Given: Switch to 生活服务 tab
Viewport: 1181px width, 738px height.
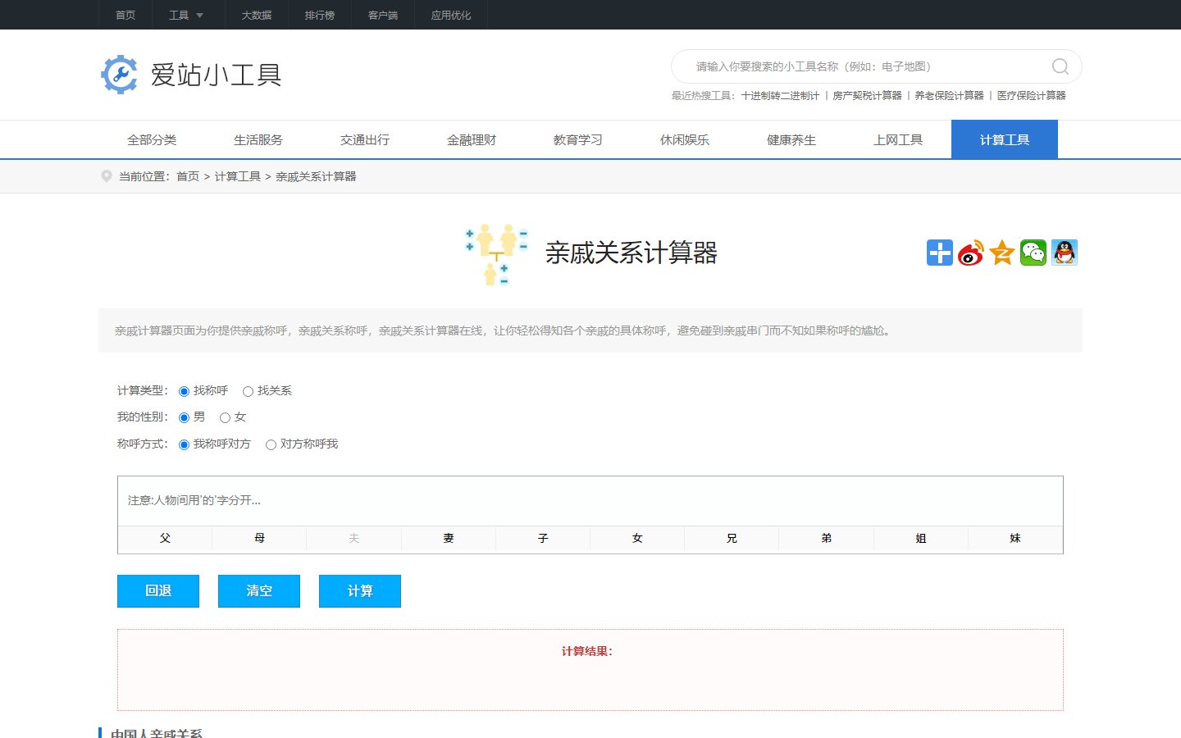Looking at the screenshot, I should 258,139.
